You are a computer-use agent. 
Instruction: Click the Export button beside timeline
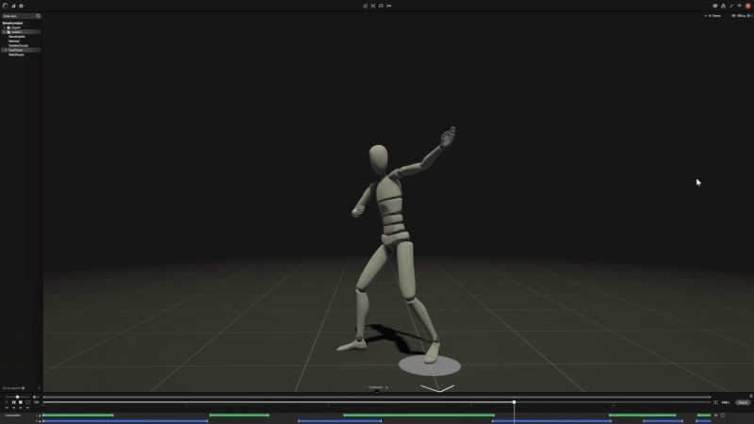pyautogui.click(x=743, y=402)
